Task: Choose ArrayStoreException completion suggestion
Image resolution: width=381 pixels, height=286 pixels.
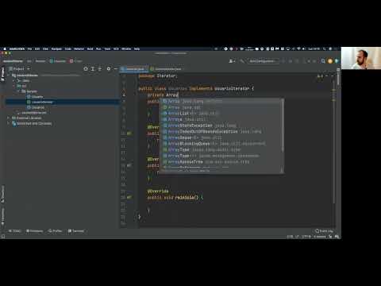Action: pyautogui.click(x=221, y=126)
